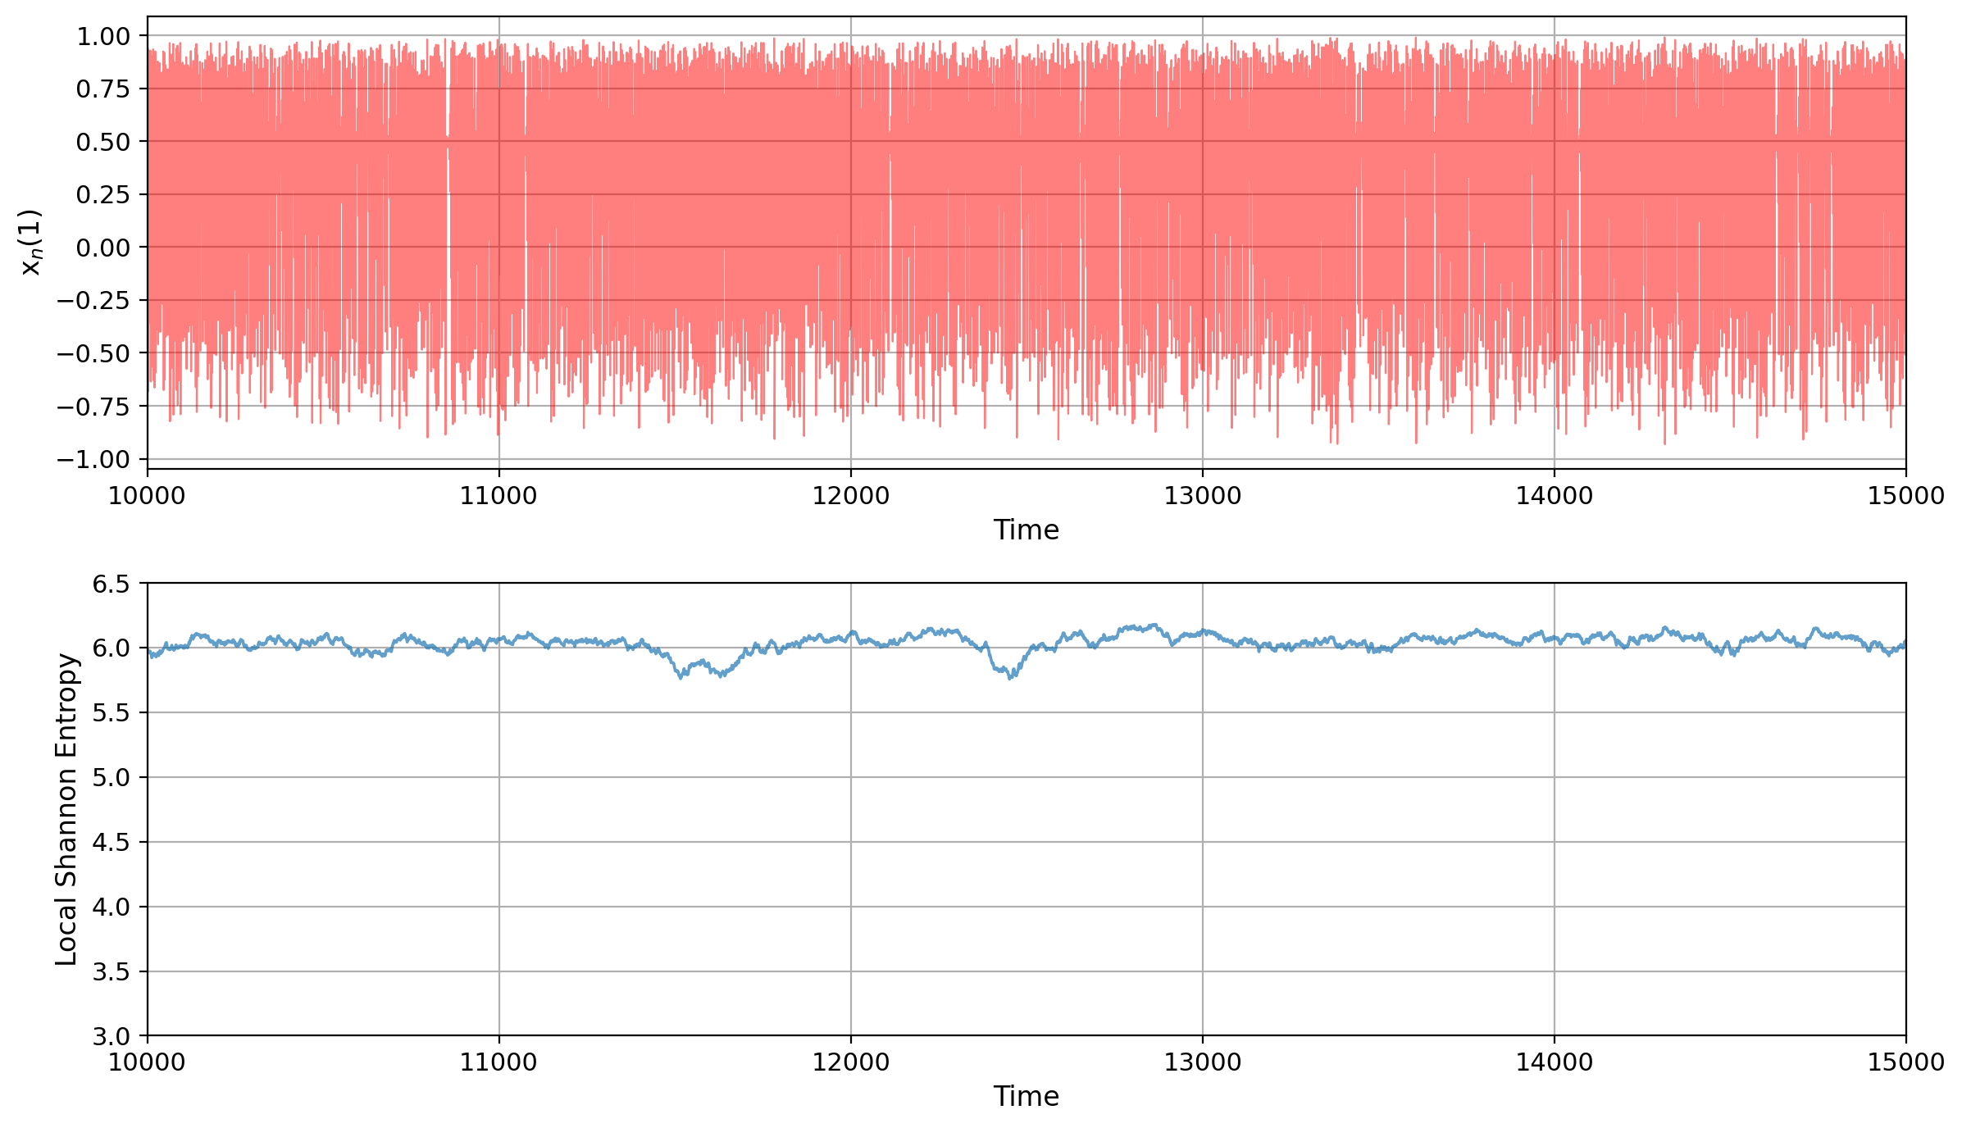This screenshot has height=1128, width=1962.
Task: Click the entropy dip near time 12450
Action: click(x=1010, y=676)
